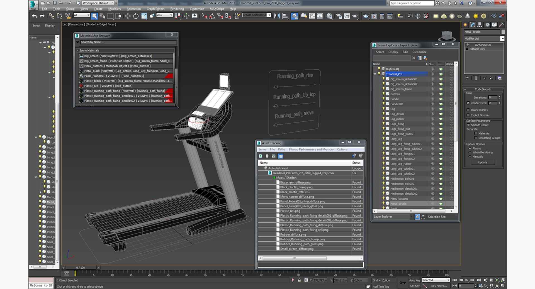Click the Key Filters button
The width and height of the screenshot is (535, 289).
[439, 286]
